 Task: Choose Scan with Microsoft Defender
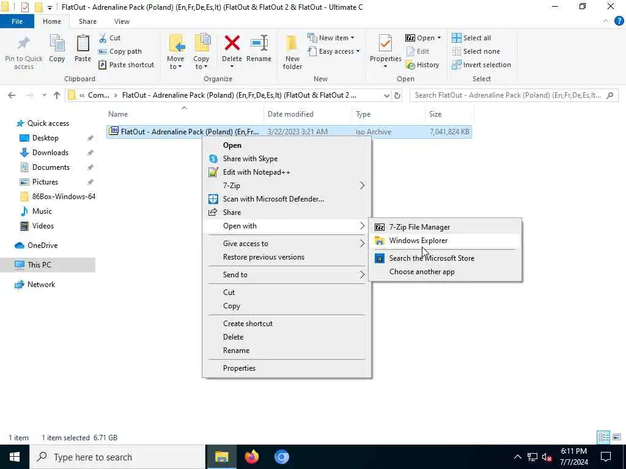coord(287,199)
